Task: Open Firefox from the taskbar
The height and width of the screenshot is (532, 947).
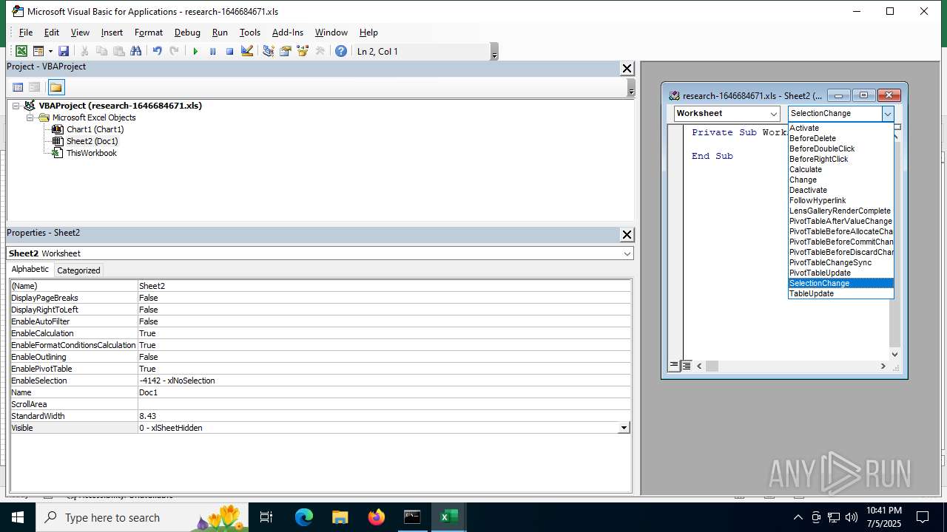Action: [x=376, y=517]
